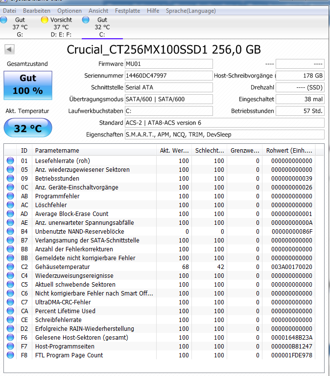Click the drive title Crucial_CT256MX100SSD1 256,0 GB

[164, 50]
